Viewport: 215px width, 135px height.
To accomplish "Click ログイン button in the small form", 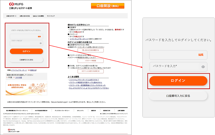I will (26, 51).
